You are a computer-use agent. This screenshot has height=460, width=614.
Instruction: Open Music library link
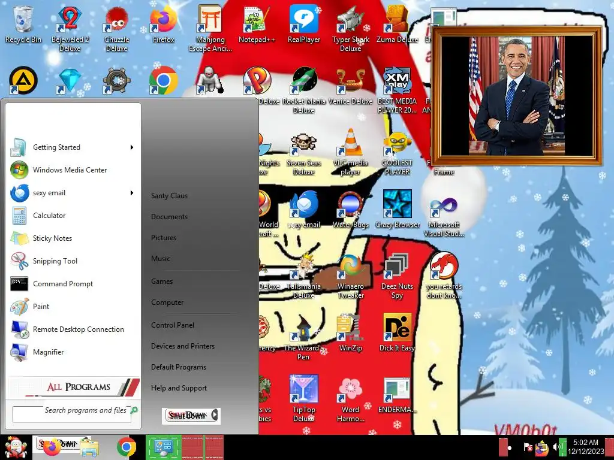pyautogui.click(x=161, y=259)
